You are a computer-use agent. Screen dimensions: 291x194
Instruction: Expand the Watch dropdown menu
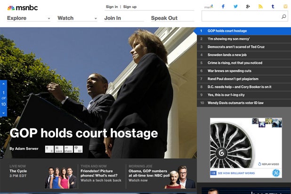77,18
